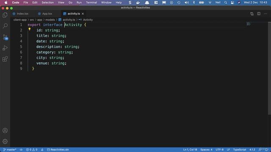
Task: Click Reactivities.sln in the status bar
Action: pos(58,149)
